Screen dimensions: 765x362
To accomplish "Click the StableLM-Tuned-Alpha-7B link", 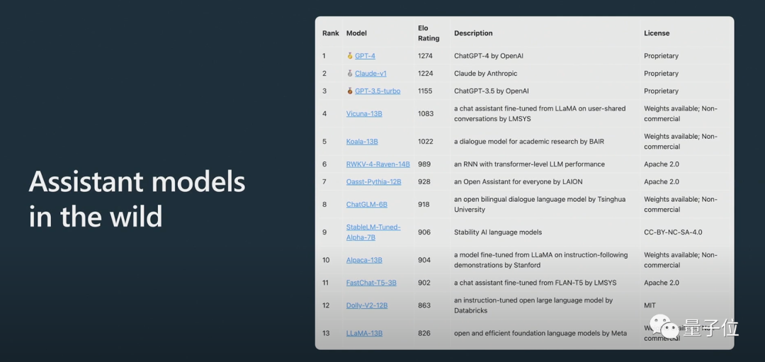I will (x=373, y=232).
